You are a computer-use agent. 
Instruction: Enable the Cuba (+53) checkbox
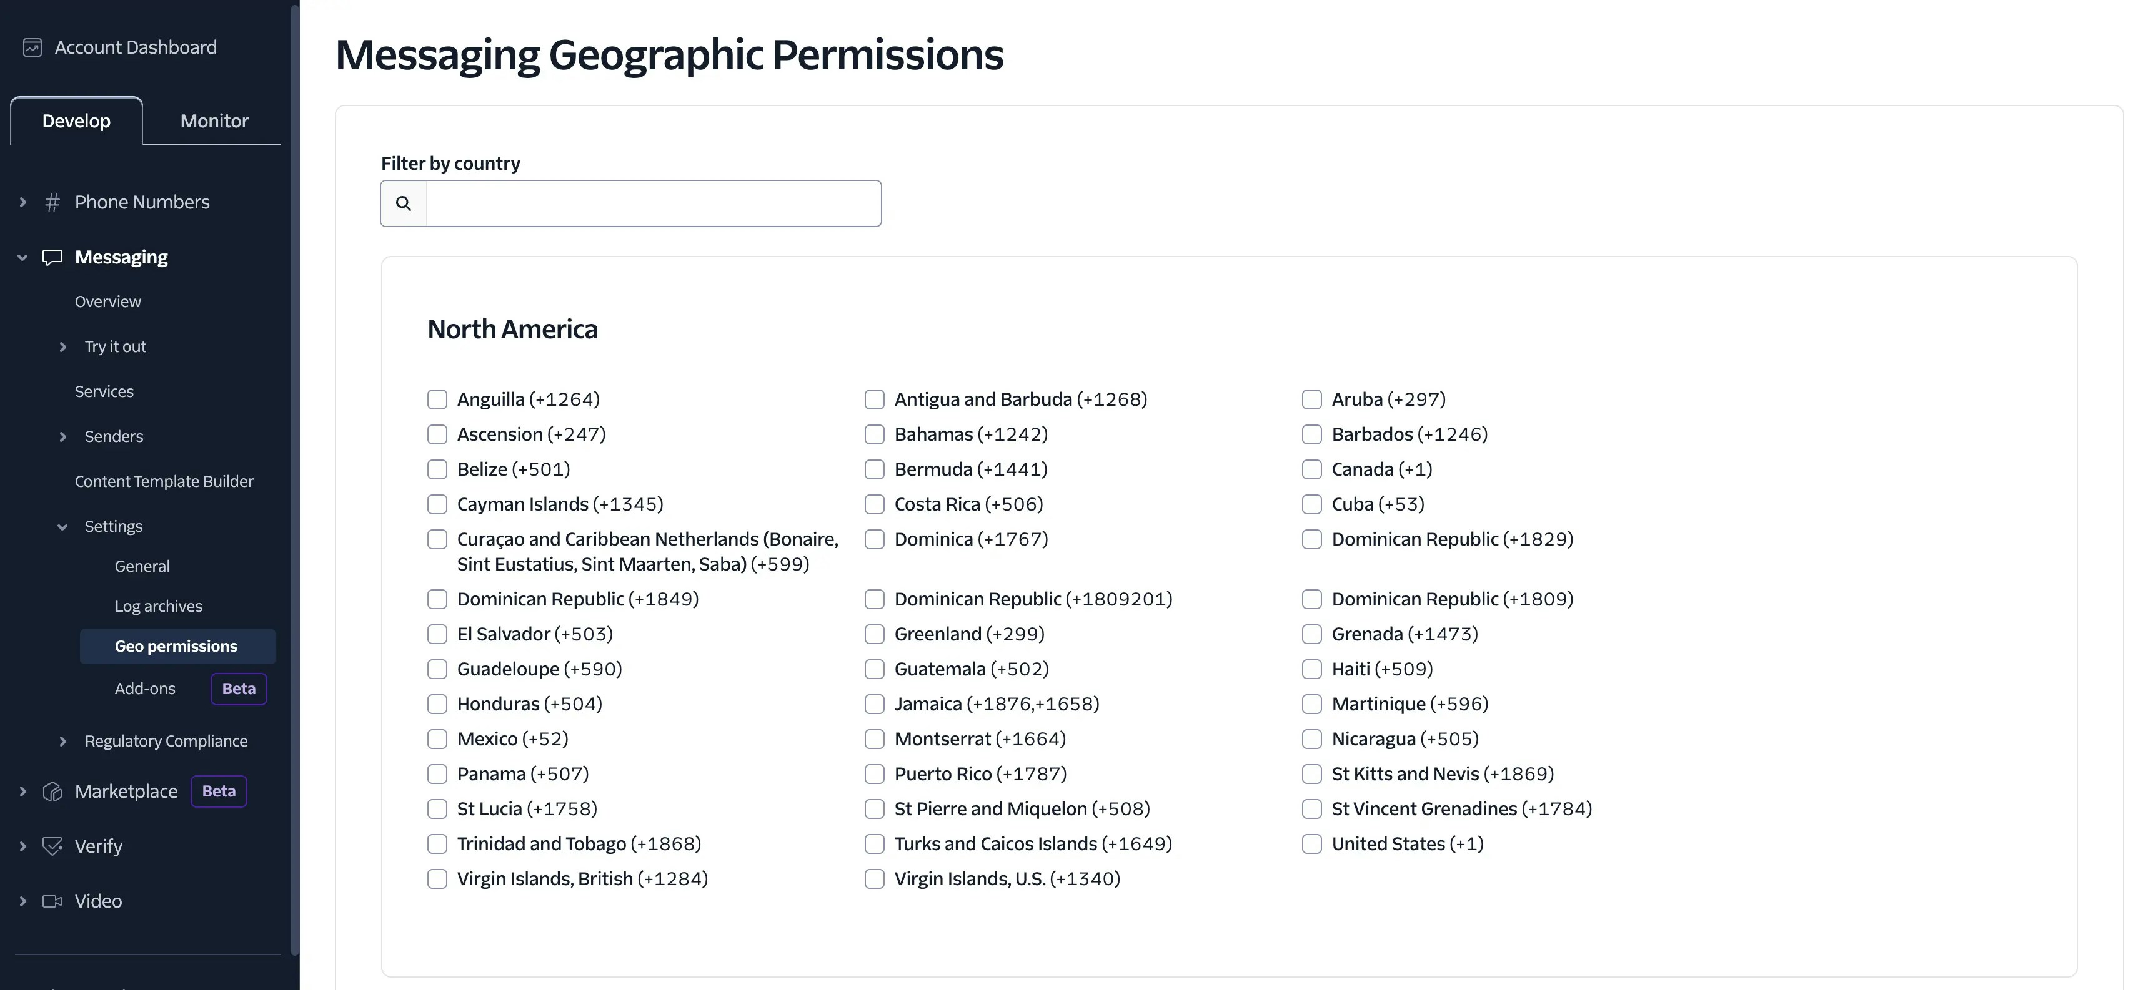(x=1312, y=504)
